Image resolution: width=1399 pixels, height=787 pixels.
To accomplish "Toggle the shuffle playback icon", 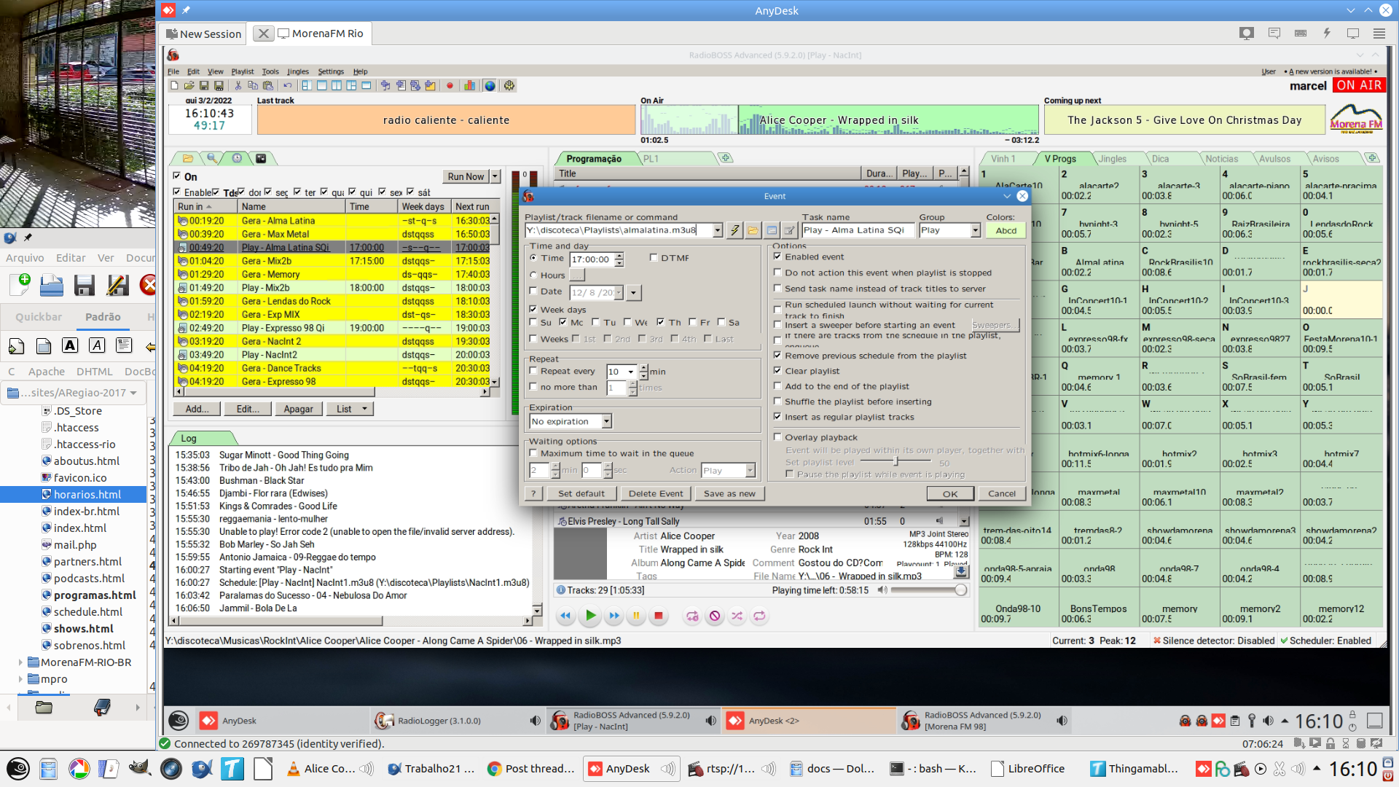I will [737, 616].
